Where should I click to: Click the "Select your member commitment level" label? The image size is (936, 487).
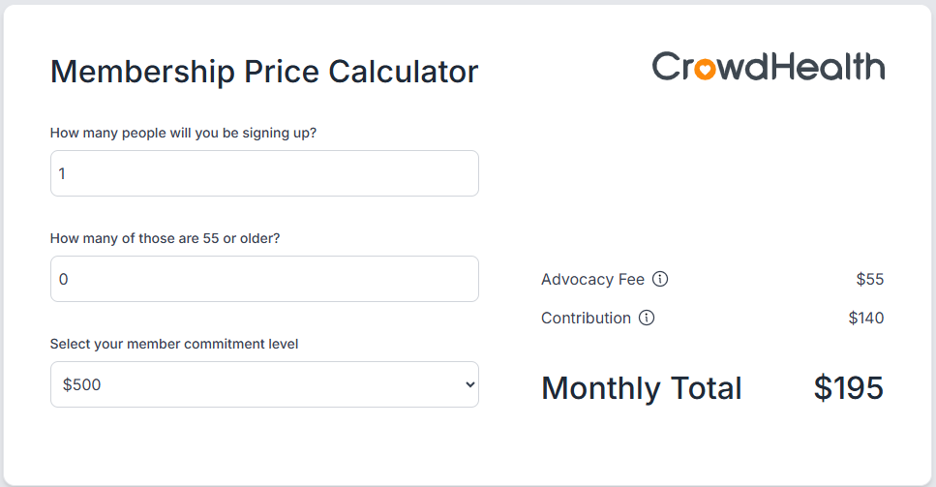pyautogui.click(x=174, y=344)
